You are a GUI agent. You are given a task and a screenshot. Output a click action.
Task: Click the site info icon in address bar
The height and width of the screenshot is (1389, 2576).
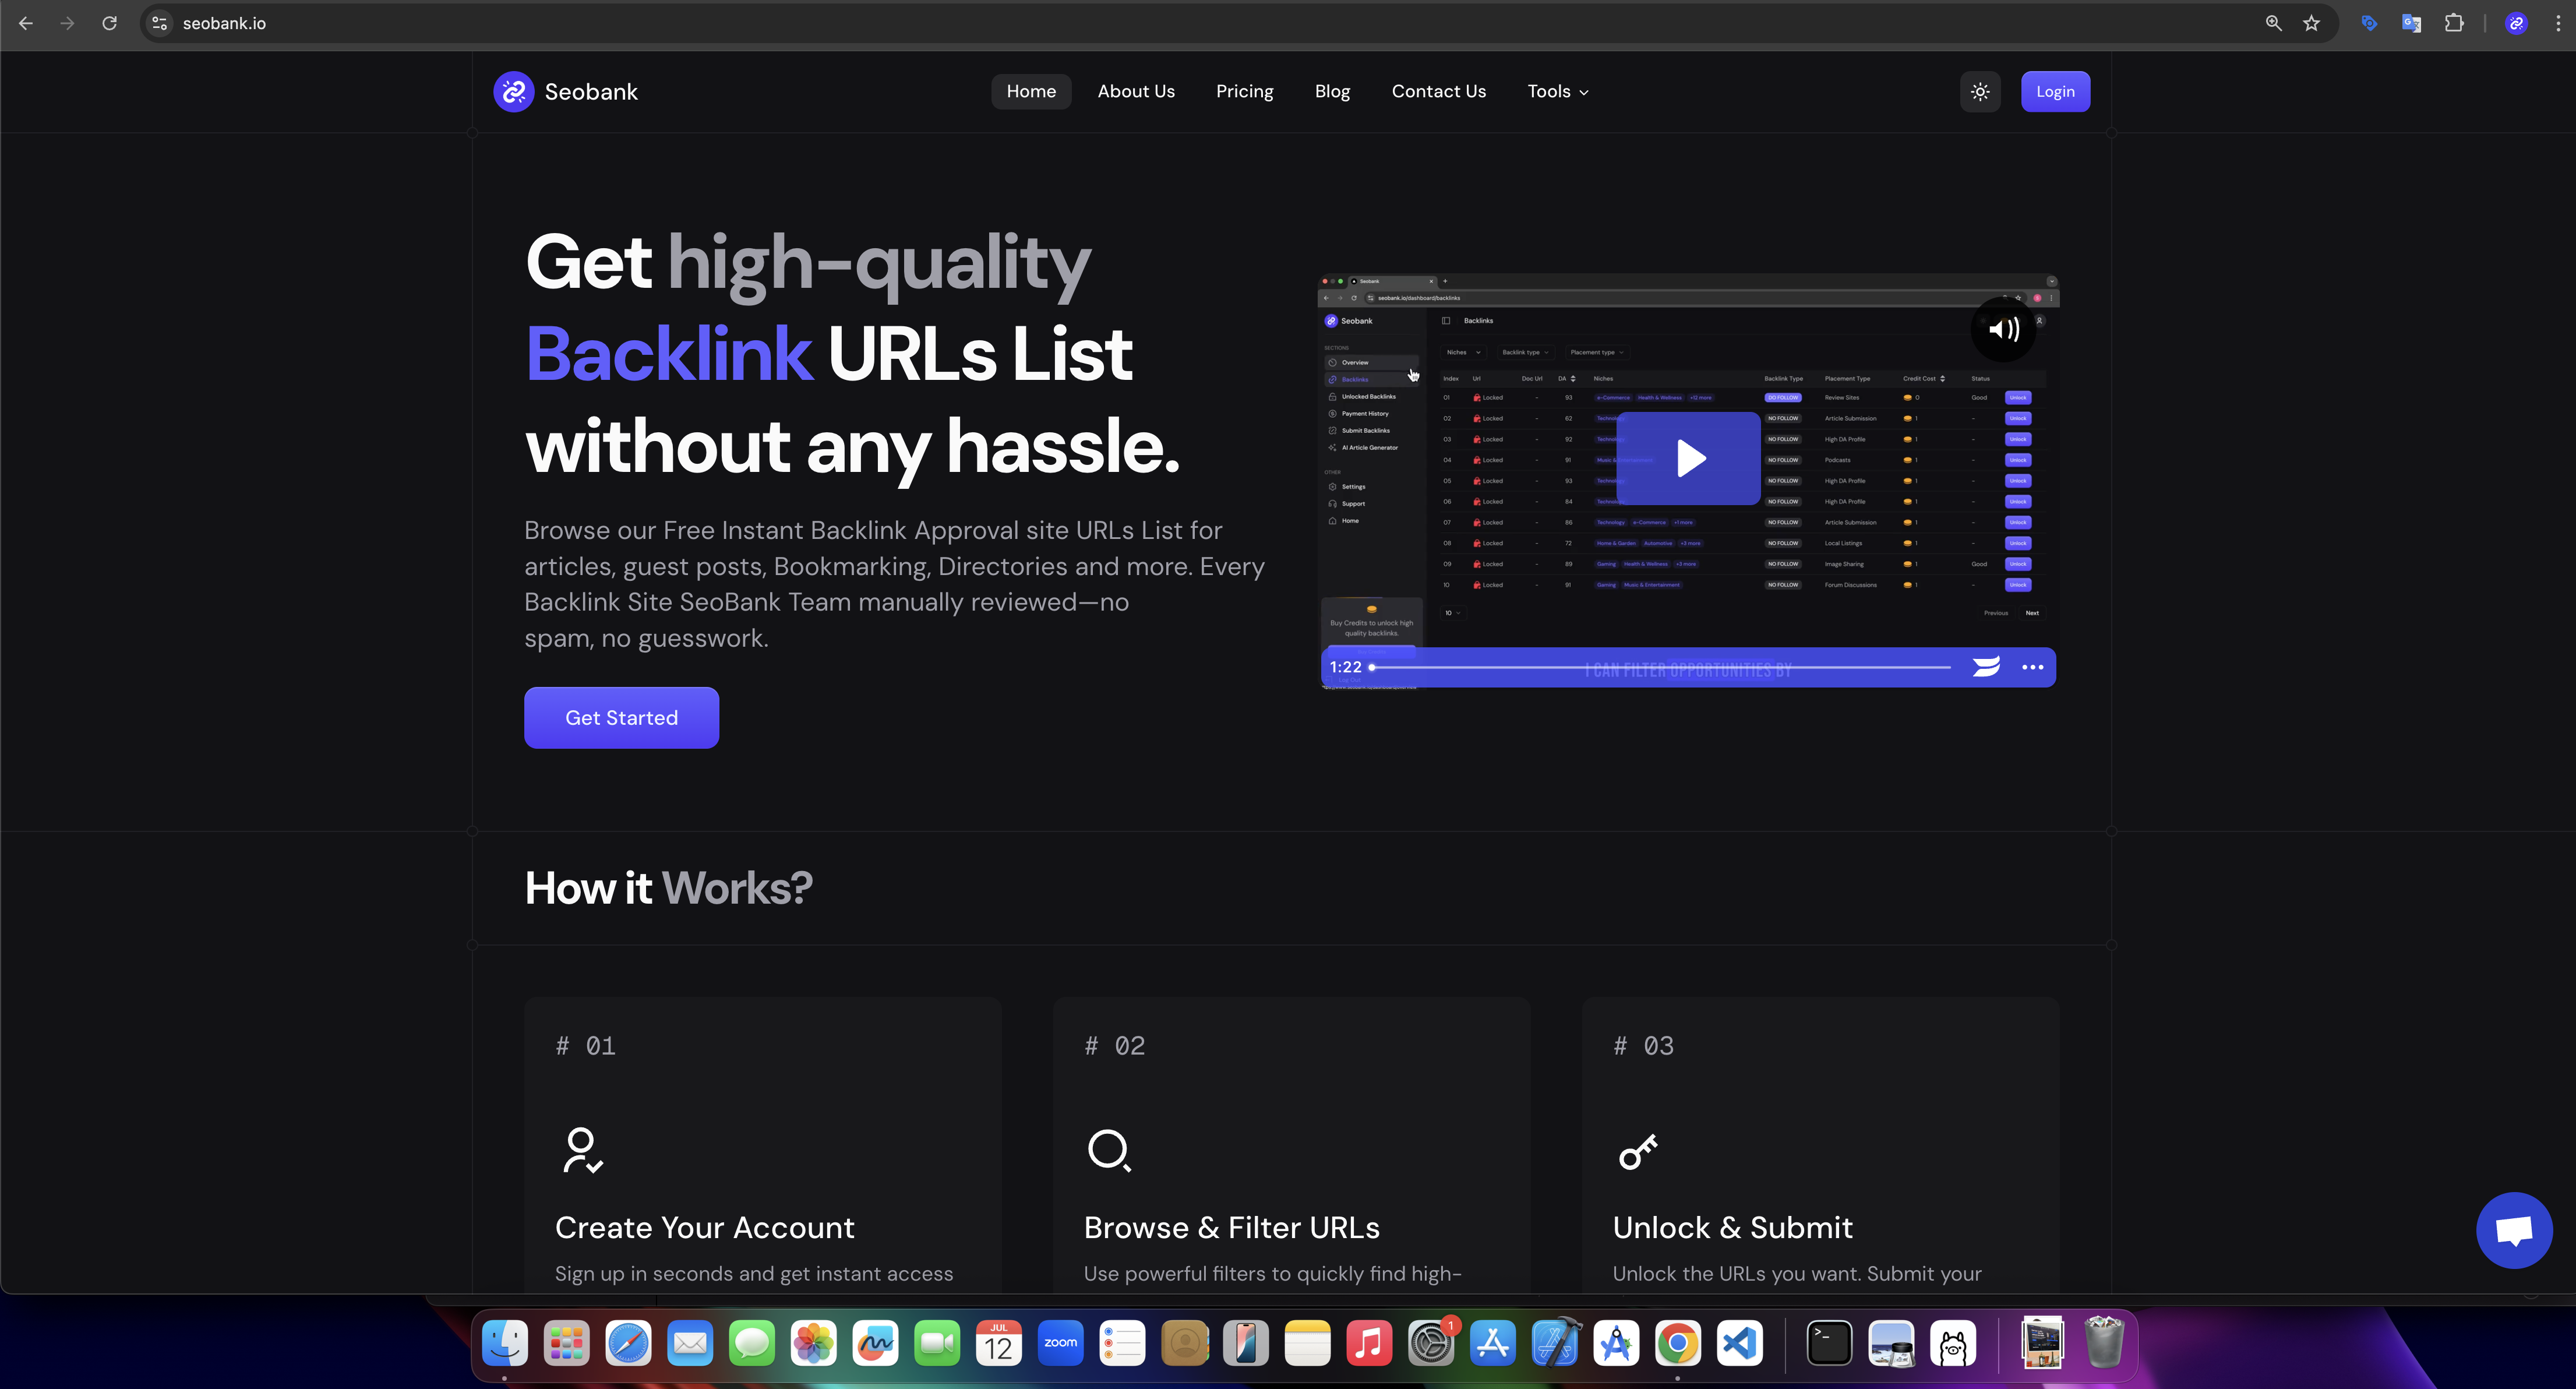coord(159,23)
